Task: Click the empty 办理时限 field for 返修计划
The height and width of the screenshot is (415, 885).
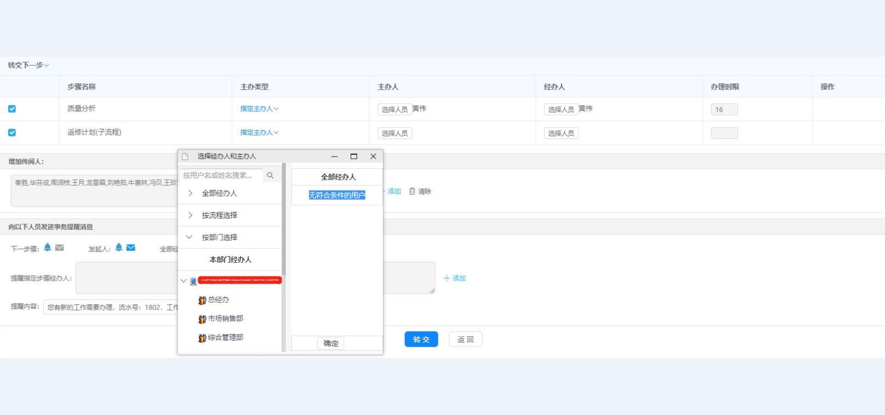Action: coord(724,133)
